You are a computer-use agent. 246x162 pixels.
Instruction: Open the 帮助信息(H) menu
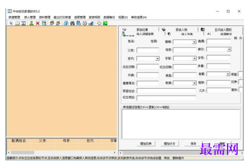(139, 17)
